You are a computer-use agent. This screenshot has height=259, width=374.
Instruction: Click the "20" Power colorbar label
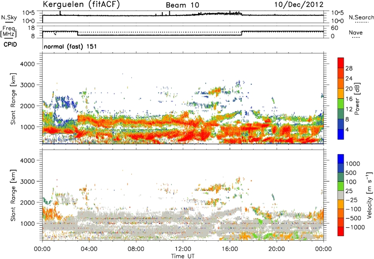pyautogui.click(x=349, y=89)
